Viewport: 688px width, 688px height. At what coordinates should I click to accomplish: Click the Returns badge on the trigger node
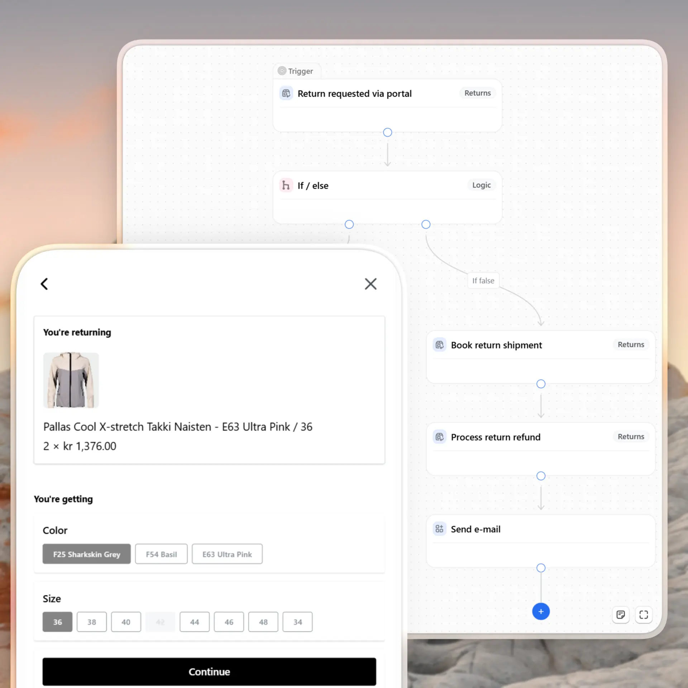[x=477, y=93]
